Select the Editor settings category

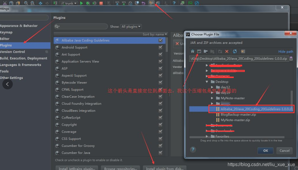coord(5,39)
